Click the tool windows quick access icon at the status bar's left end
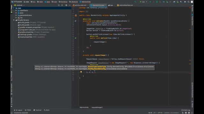 pos(12,113)
